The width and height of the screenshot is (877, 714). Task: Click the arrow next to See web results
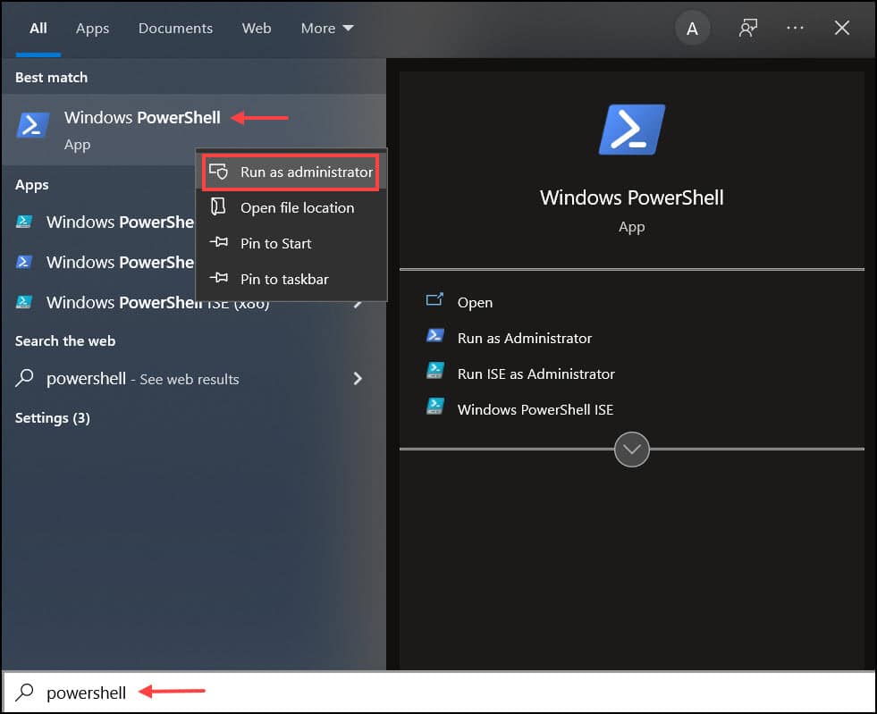pos(357,379)
